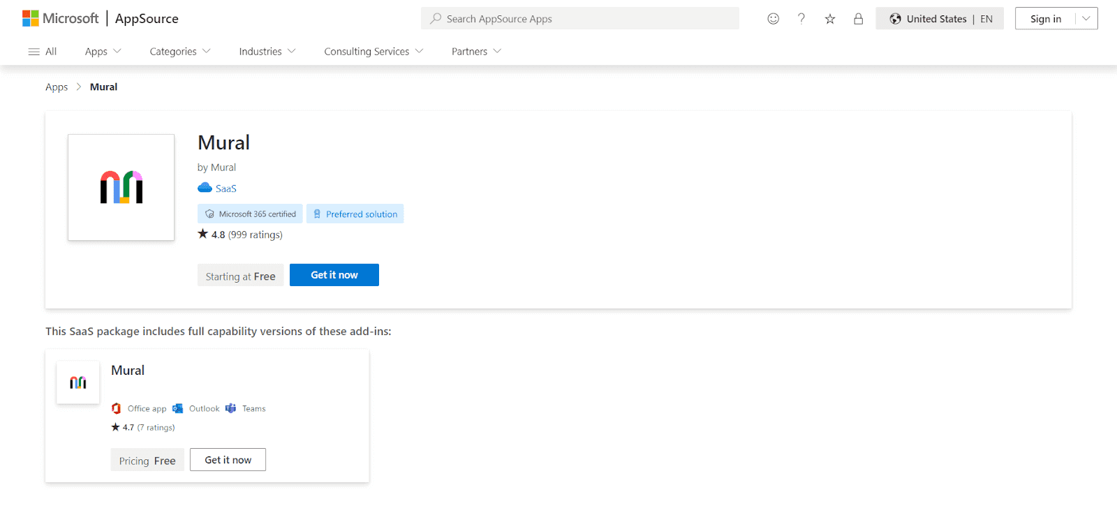The image size is (1117, 506).
Task: Click the add-in's outlined Get it now button
Action: point(228,460)
